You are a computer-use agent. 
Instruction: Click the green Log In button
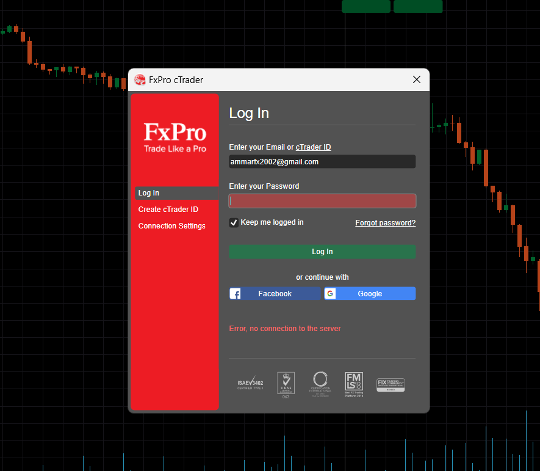pyautogui.click(x=322, y=252)
